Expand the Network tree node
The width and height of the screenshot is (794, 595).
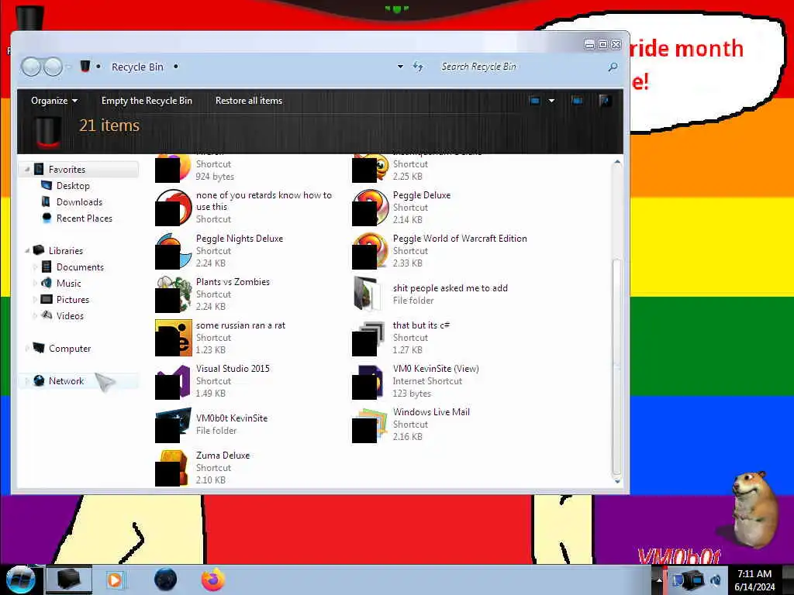(27, 381)
